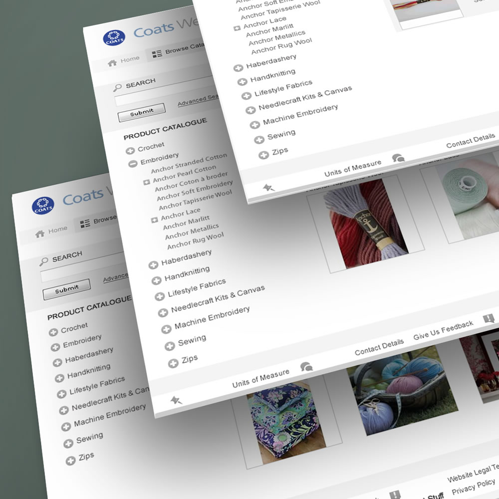
Task: Expand the Anchor Pearl Cotton subcategory
Action: (x=147, y=182)
